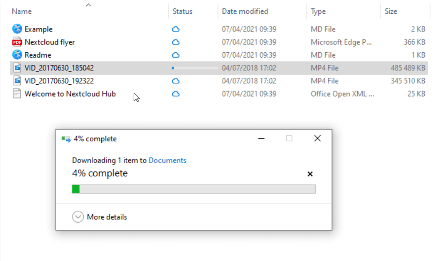Select the Example file icon
The height and width of the screenshot is (261, 438).
click(17, 29)
